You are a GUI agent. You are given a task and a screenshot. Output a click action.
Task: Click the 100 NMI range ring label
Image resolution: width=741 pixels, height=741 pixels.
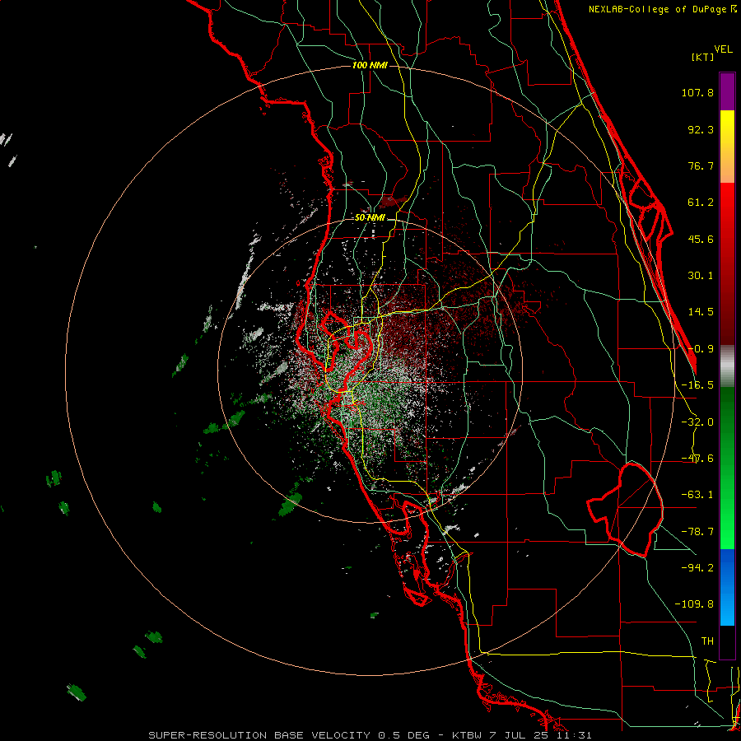[x=370, y=65]
